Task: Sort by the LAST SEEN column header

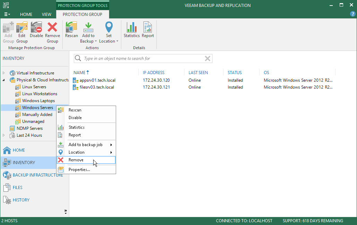Action: [x=198, y=72]
